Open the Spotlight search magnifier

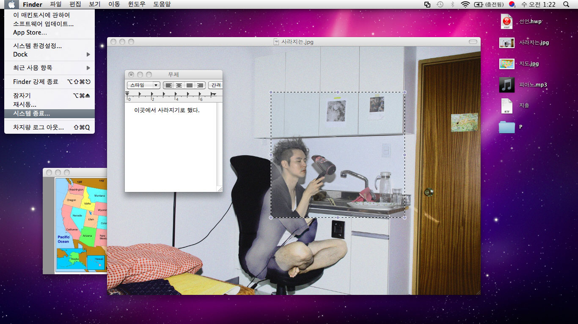[x=567, y=4]
